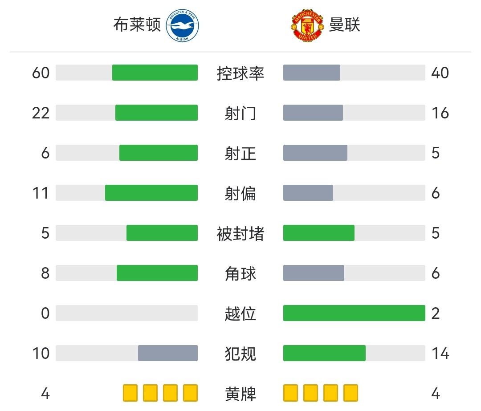Click Brighton's last yellow card icon
Screen dimensions: 481x411
pyautogui.click(x=190, y=393)
